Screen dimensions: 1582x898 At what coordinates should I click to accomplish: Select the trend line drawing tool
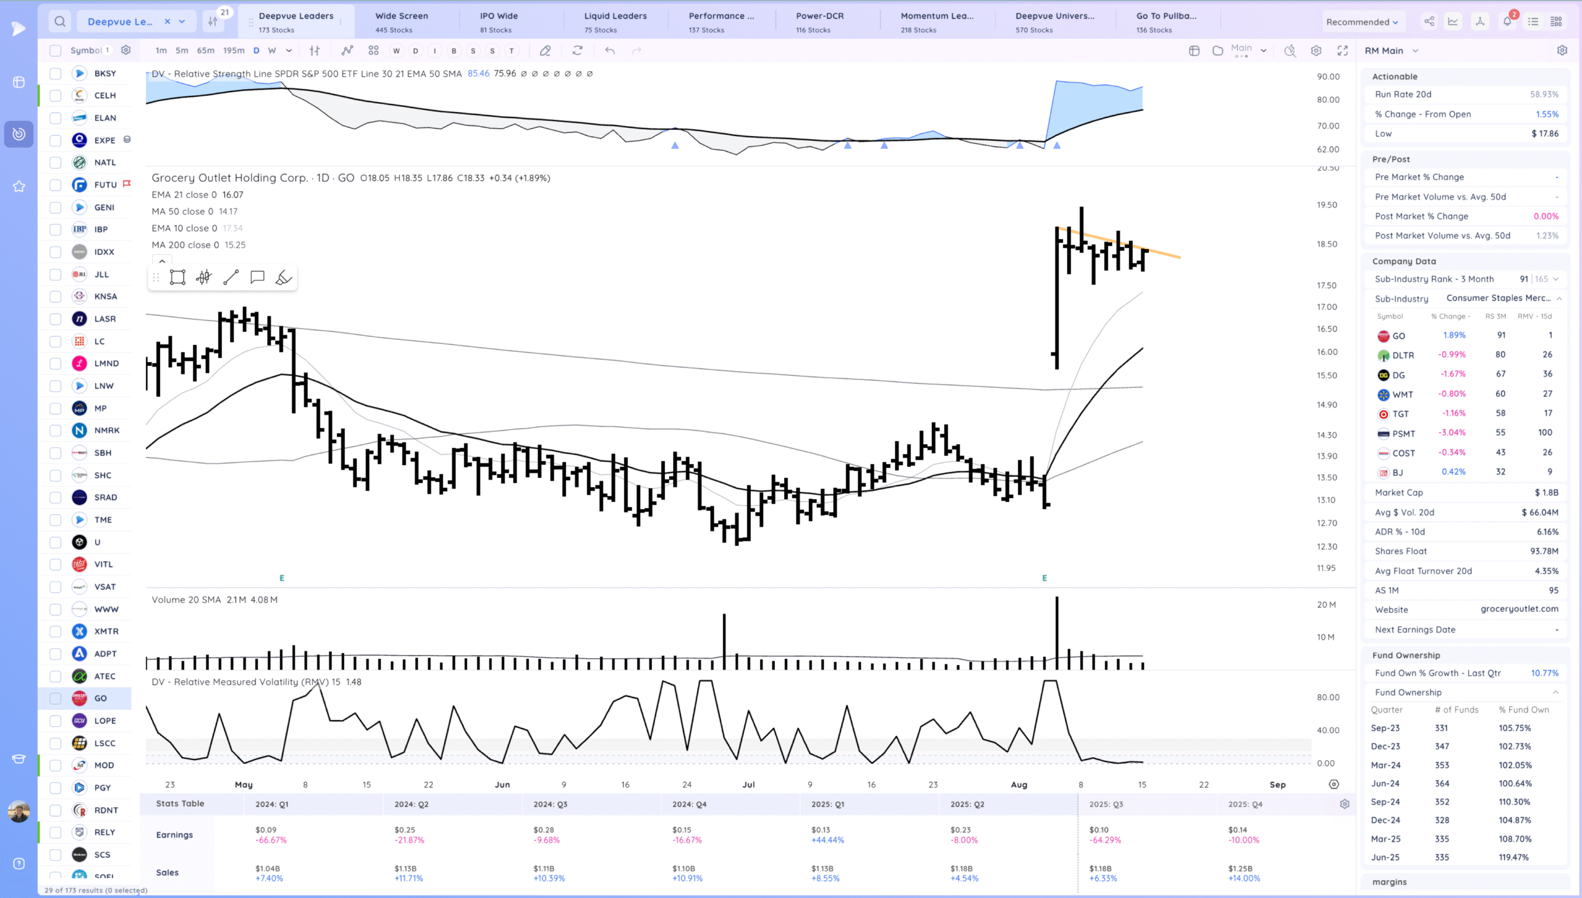(x=231, y=277)
